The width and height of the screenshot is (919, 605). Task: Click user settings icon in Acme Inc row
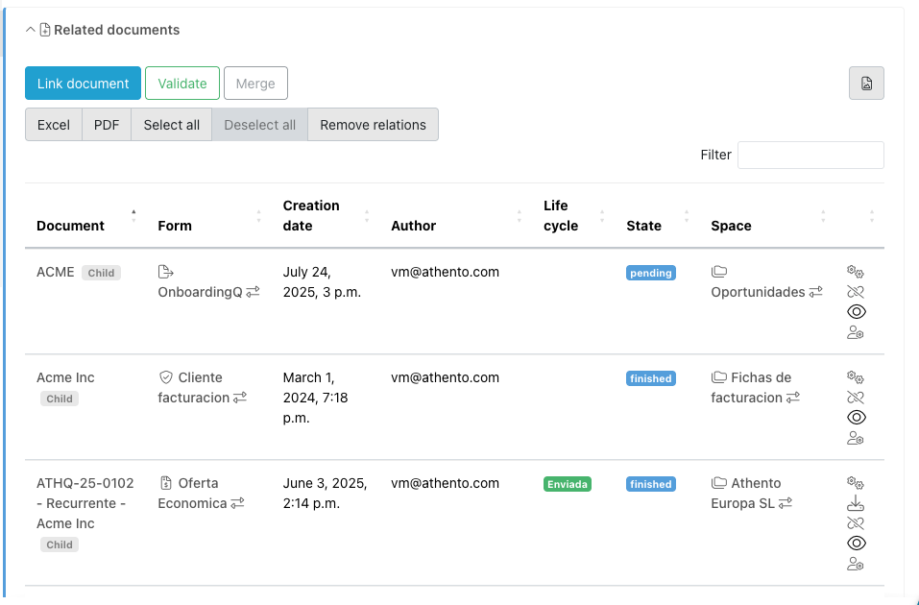[856, 438]
